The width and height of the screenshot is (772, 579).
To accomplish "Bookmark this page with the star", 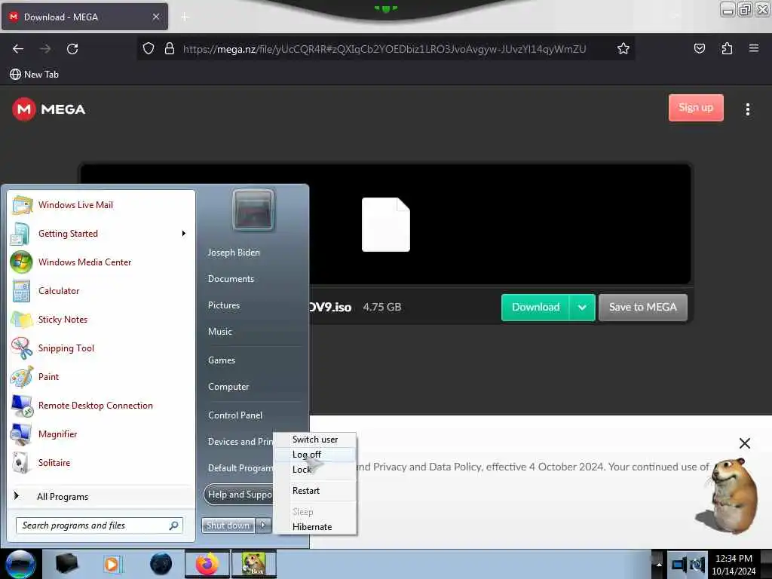I will 623,49.
